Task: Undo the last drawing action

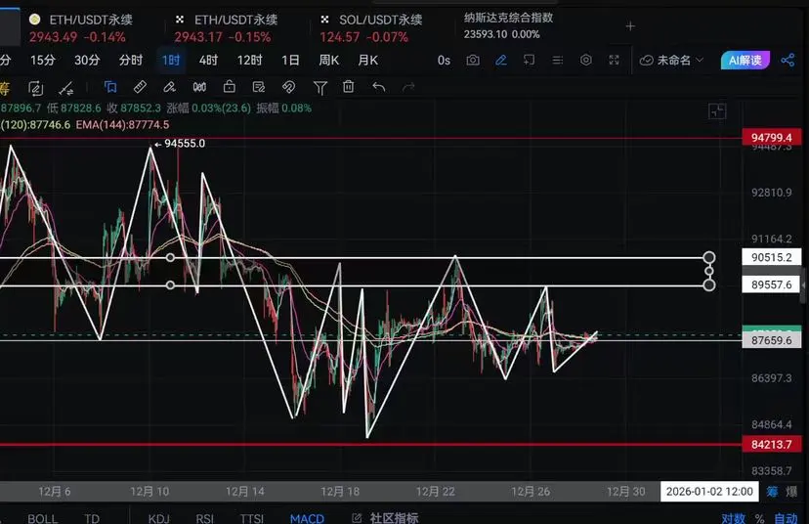Action: [379, 87]
